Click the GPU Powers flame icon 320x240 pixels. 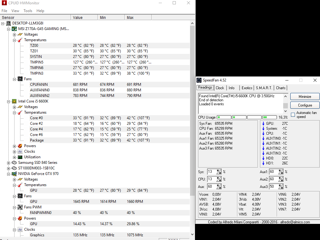click(20, 218)
